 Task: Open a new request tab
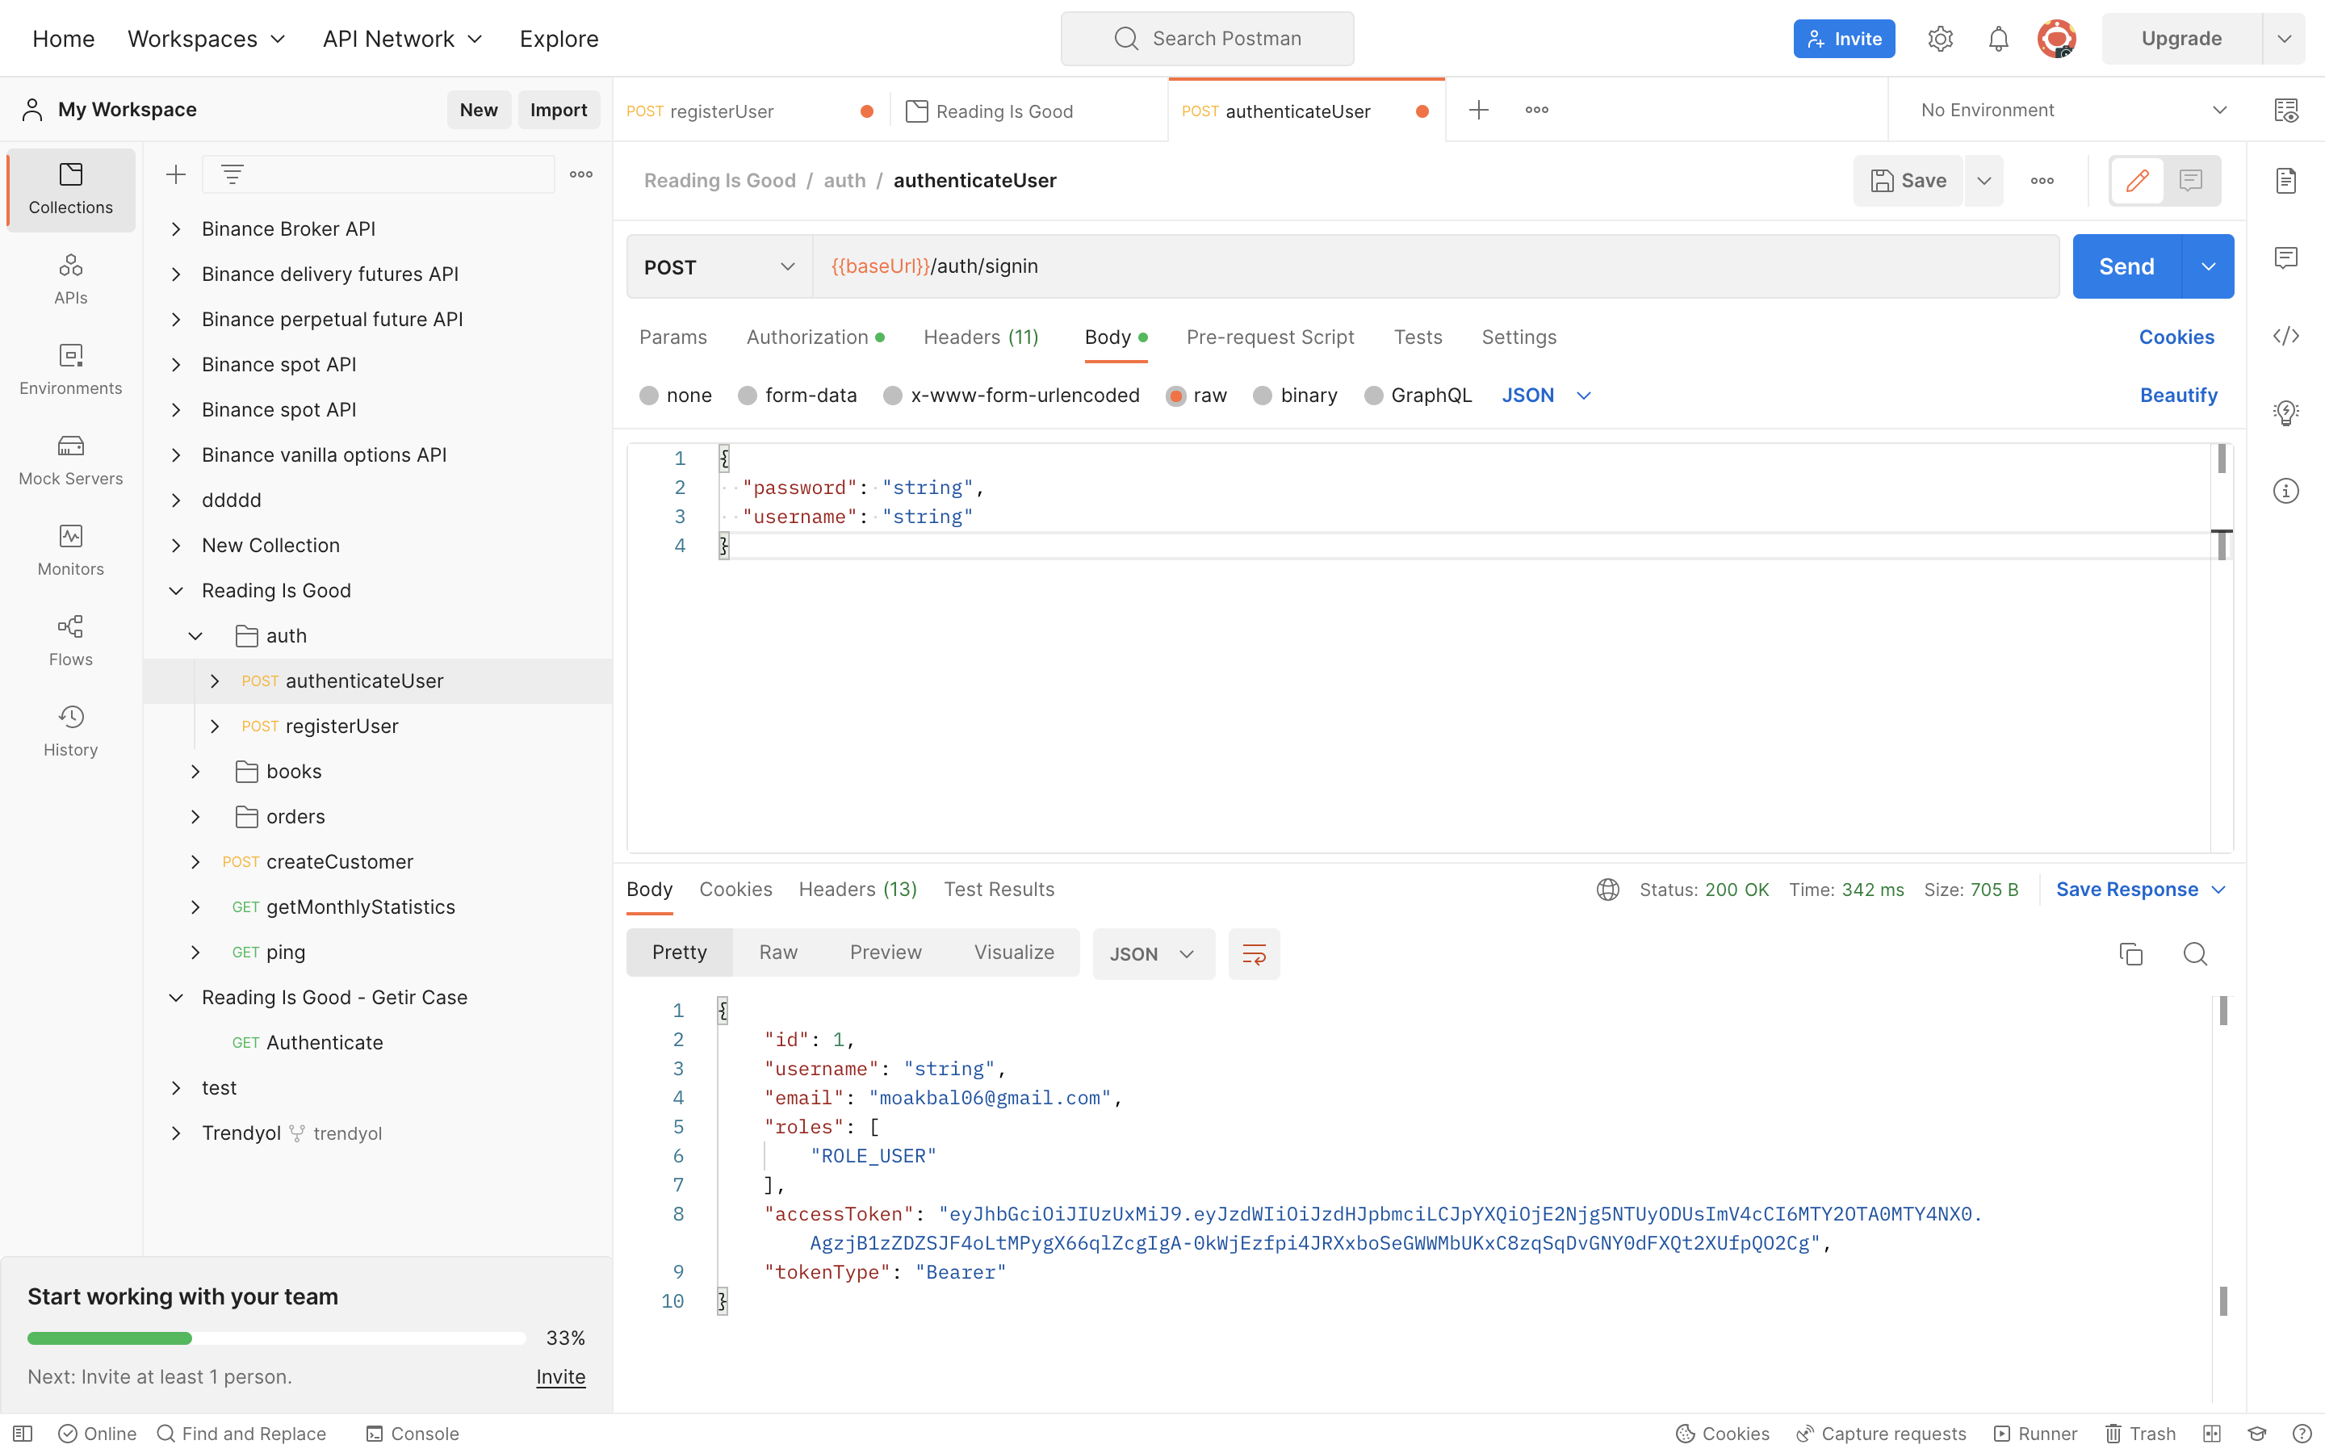click(1479, 110)
